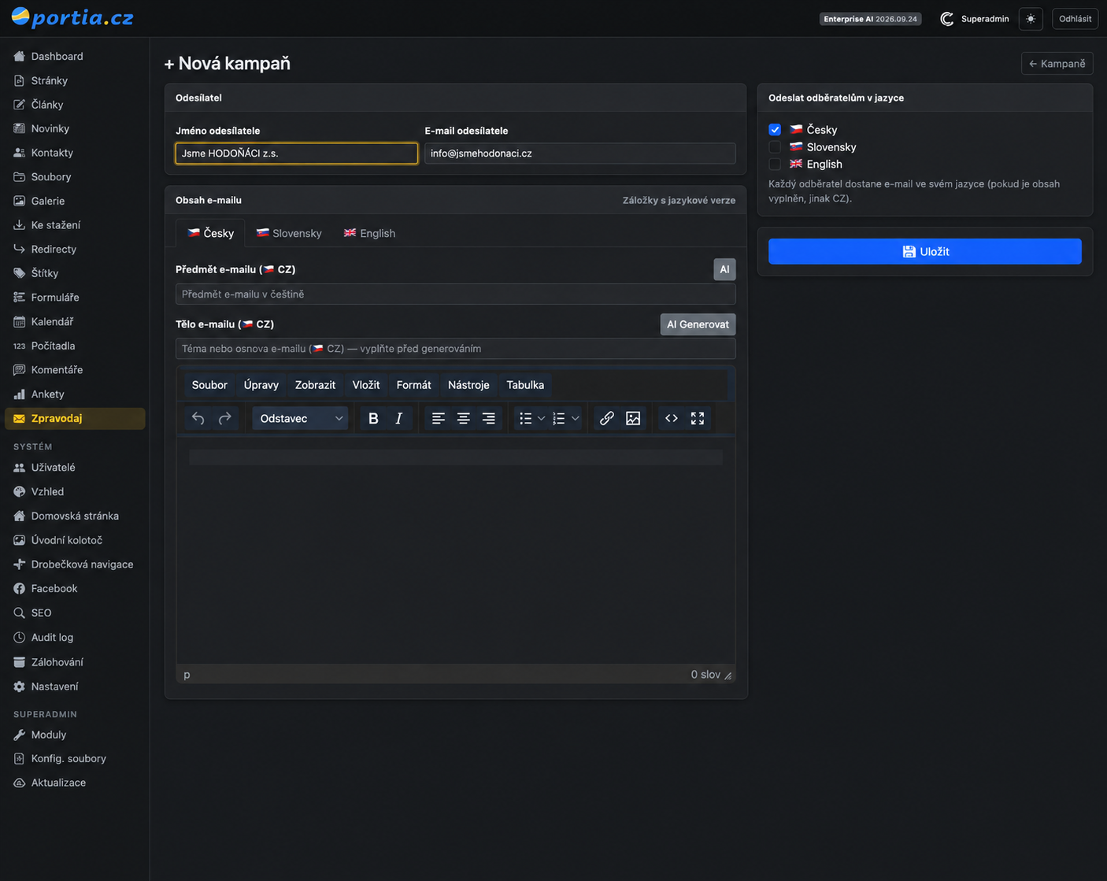This screenshot has width=1107, height=881.
Task: Insert a hyperlink in the editor
Action: tap(607, 418)
